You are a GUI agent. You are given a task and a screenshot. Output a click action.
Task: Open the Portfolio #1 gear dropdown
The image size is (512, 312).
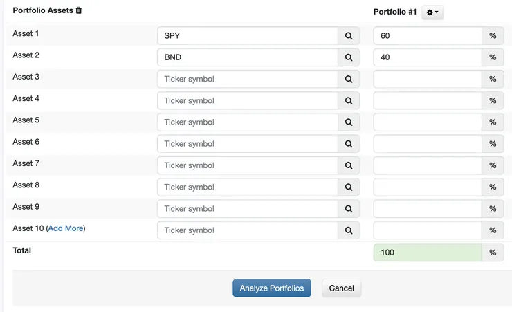(432, 12)
